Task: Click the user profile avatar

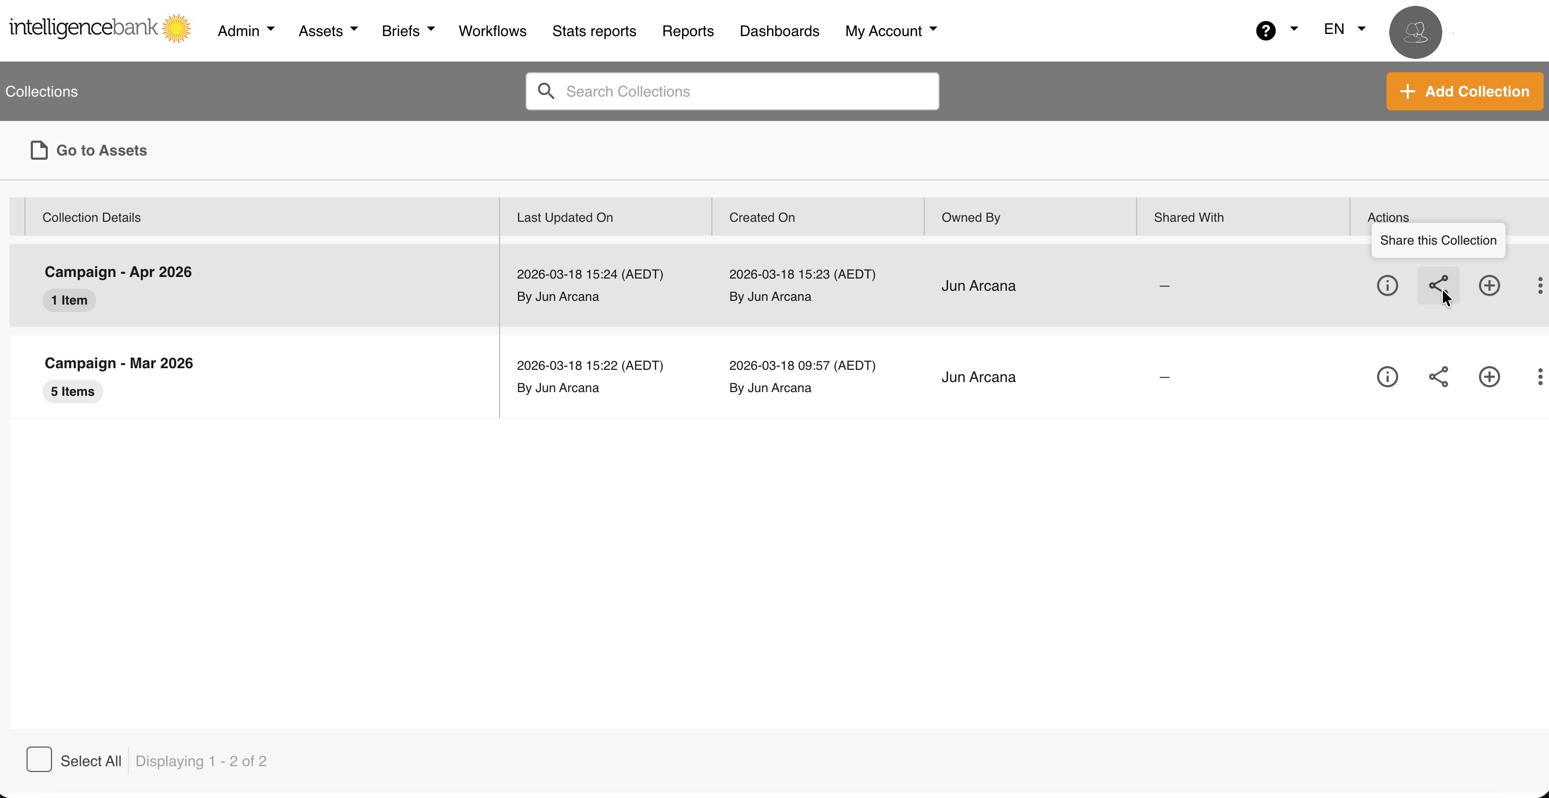Action: click(1415, 32)
